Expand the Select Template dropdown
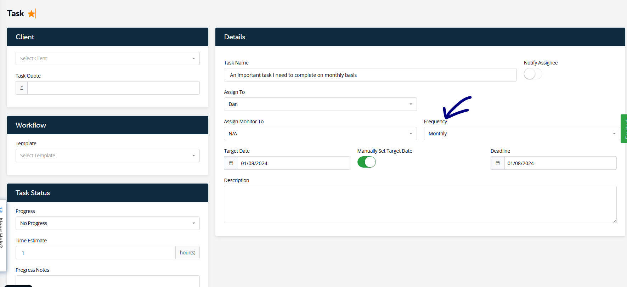Viewport: 627px width, 287px height. point(107,156)
